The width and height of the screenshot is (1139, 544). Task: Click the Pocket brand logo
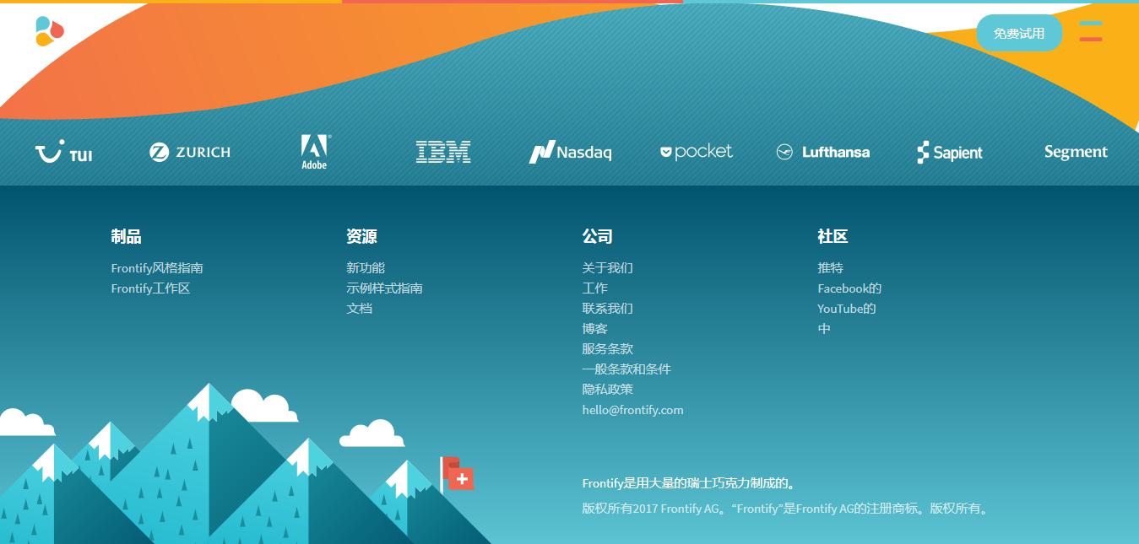[697, 152]
